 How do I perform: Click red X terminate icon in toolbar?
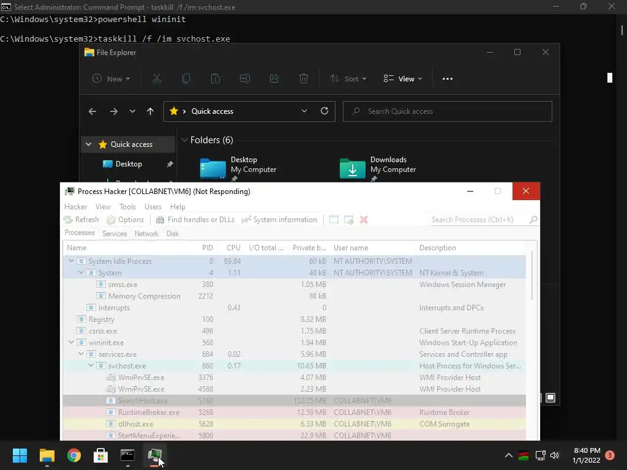(x=364, y=220)
